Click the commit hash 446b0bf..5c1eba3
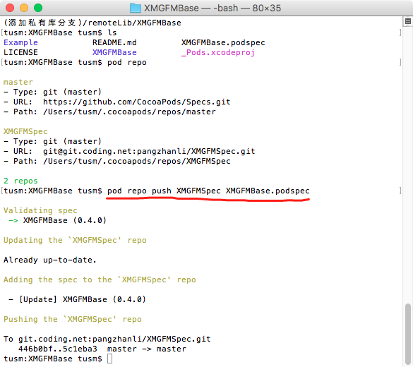 [58, 349]
